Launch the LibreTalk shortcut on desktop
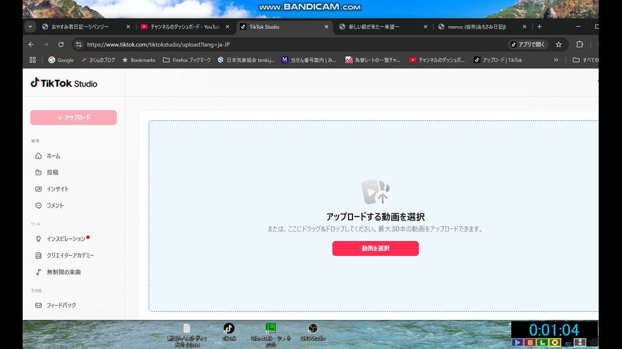 (271, 335)
